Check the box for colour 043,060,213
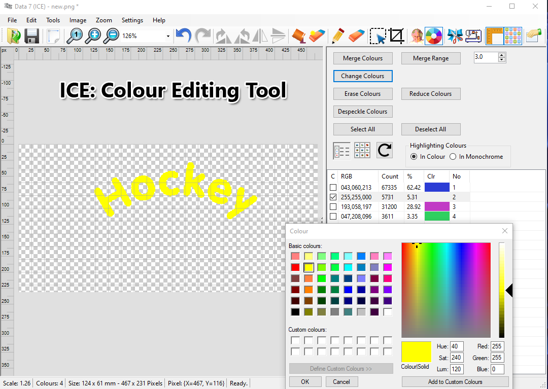This screenshot has height=389, width=548. [333, 188]
